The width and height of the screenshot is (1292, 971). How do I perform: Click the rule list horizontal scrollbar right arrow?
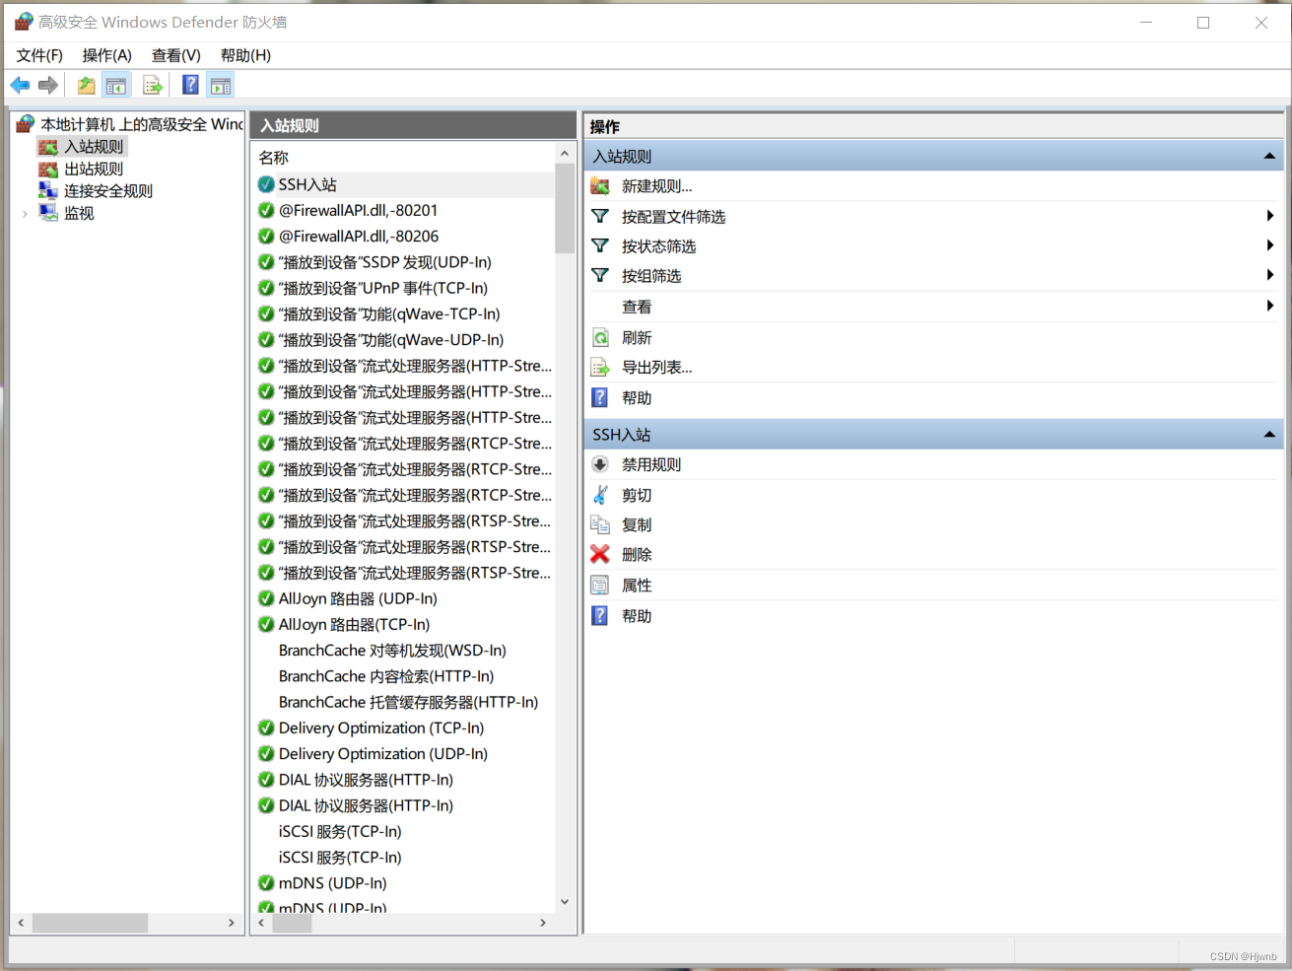(543, 923)
